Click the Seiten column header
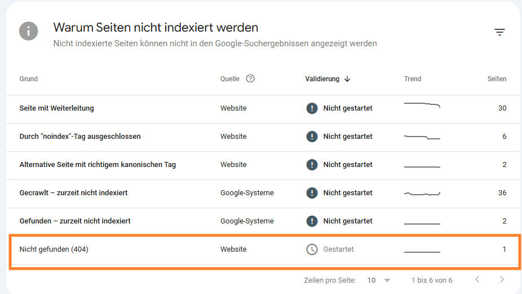Screen dimensions: 522x294 click(x=497, y=79)
